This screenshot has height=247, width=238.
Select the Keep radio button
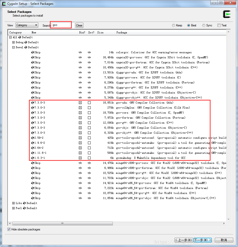pyautogui.click(x=174, y=25)
